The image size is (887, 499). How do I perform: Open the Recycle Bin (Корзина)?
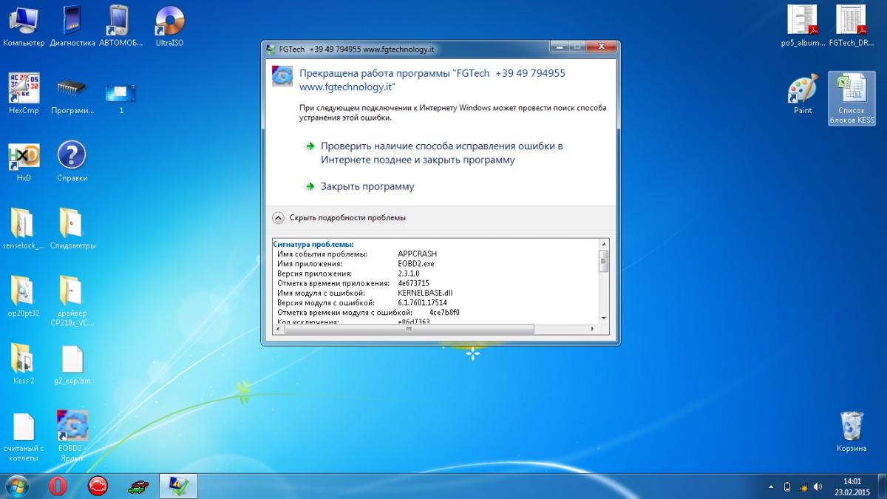tap(851, 427)
